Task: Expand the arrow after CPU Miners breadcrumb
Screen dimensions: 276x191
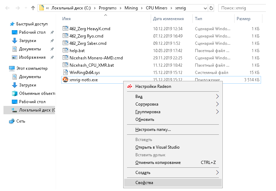Action: [171, 8]
